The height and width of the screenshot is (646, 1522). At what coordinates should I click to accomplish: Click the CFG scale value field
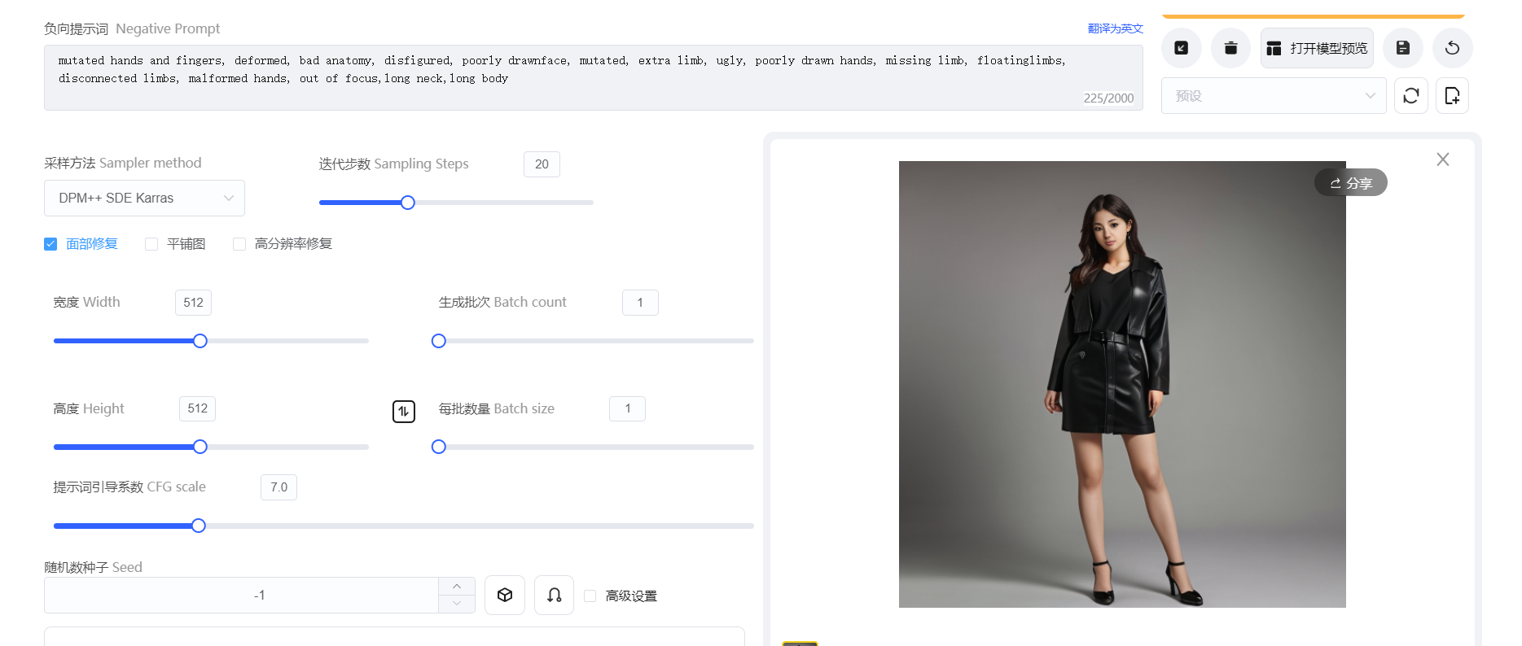279,487
